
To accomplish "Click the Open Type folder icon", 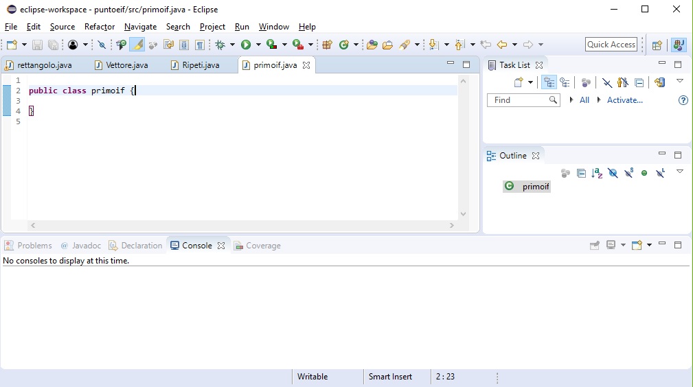I will click(372, 45).
